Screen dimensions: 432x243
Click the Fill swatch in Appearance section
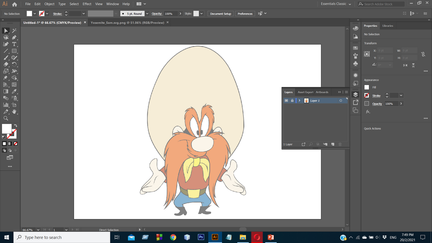coord(367,87)
